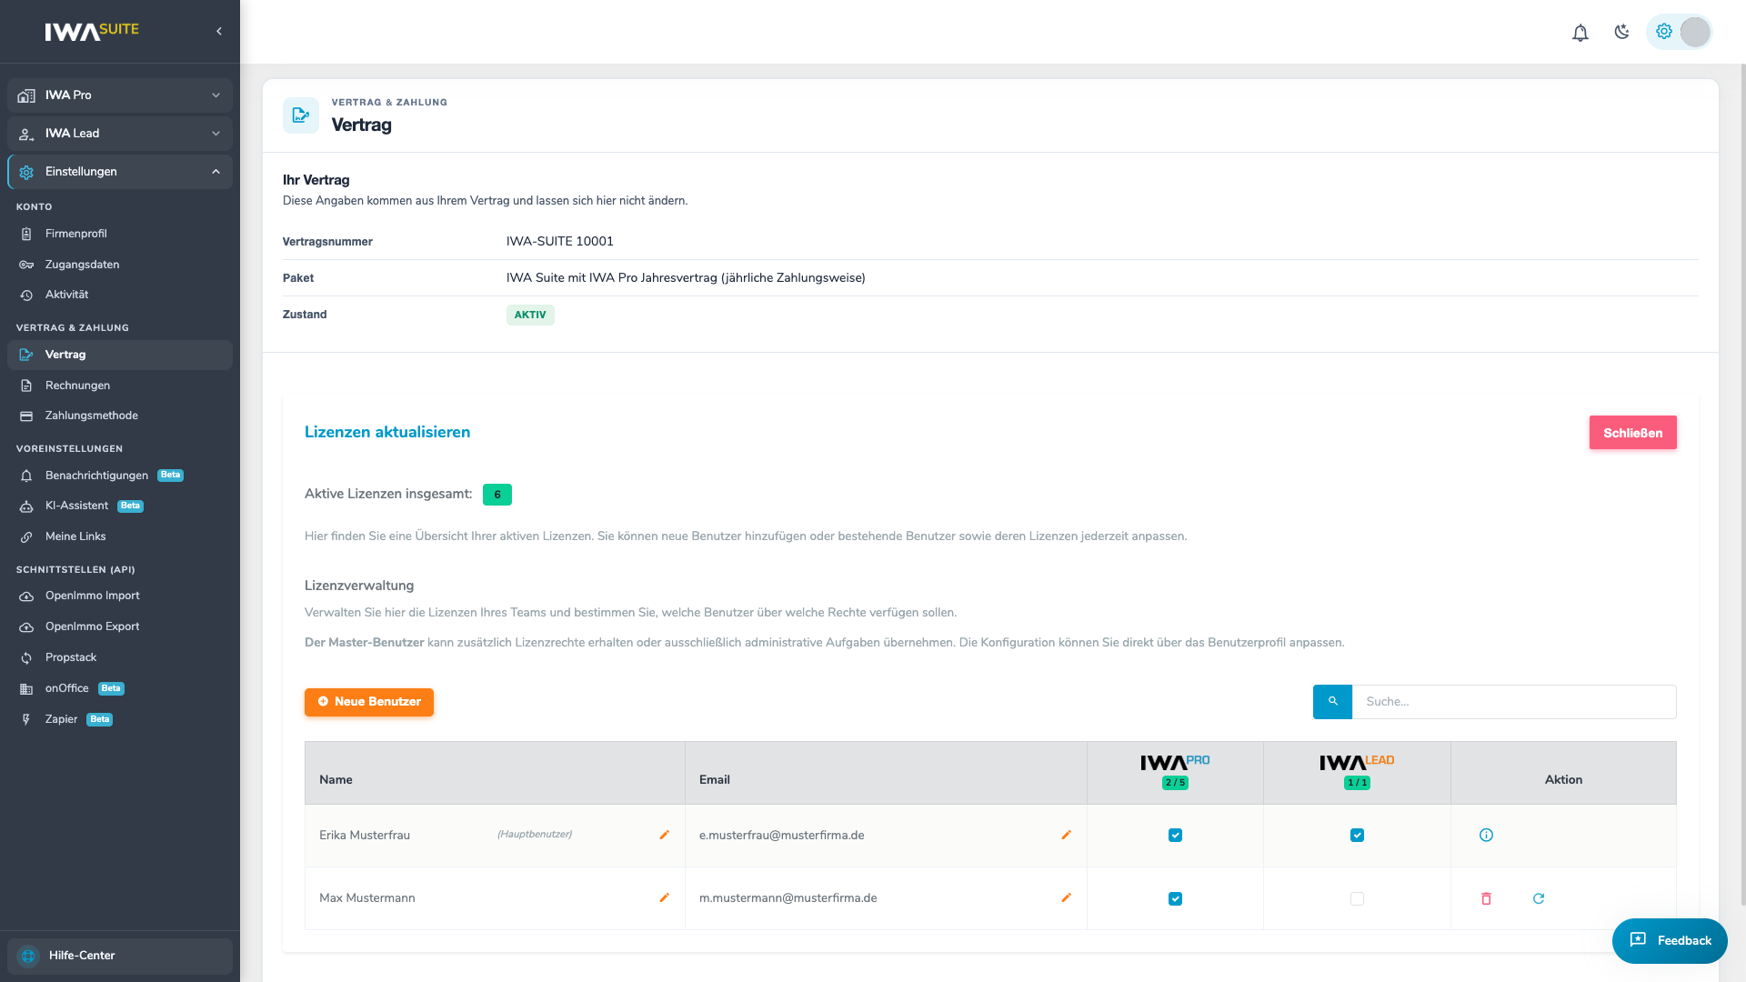Screen dimensions: 1746x982
Task: Open KI-Assistent in the sidebar
Action: (120, 506)
